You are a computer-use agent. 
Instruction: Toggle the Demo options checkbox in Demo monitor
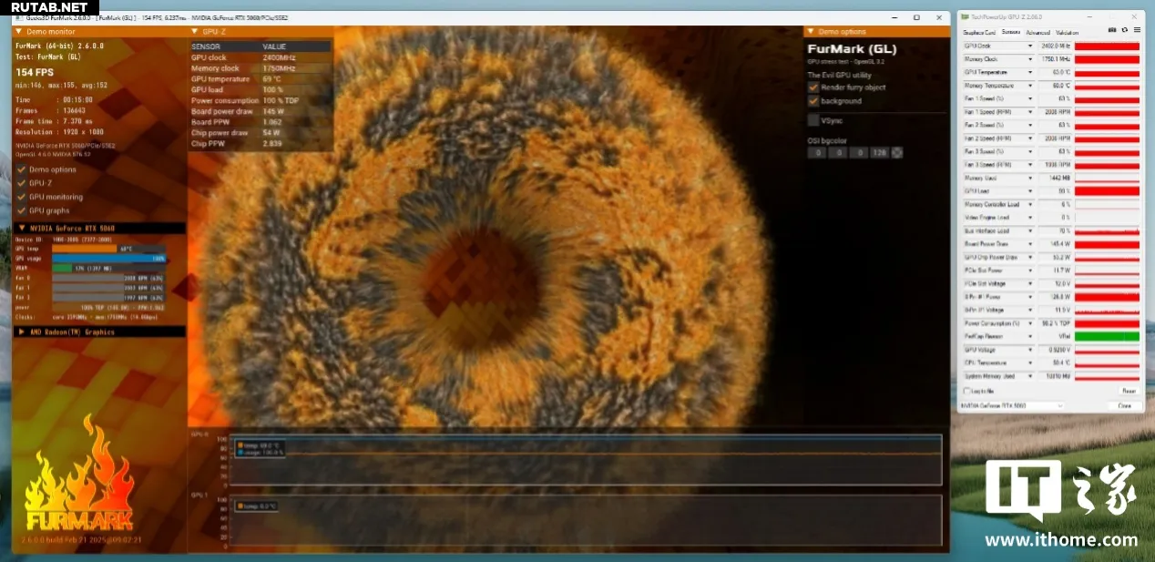(22, 169)
